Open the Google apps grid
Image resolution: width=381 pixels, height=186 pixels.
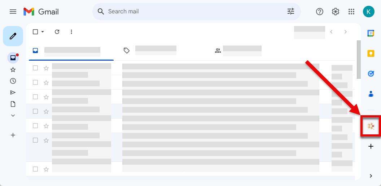click(x=351, y=12)
